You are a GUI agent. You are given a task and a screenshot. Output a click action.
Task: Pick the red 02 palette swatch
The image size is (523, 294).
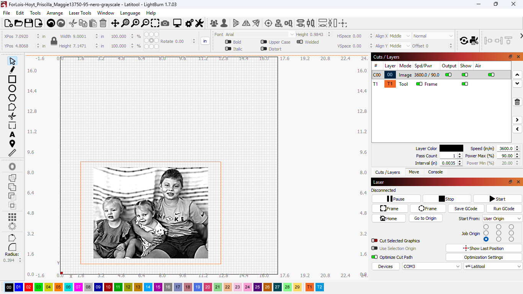coord(29,287)
